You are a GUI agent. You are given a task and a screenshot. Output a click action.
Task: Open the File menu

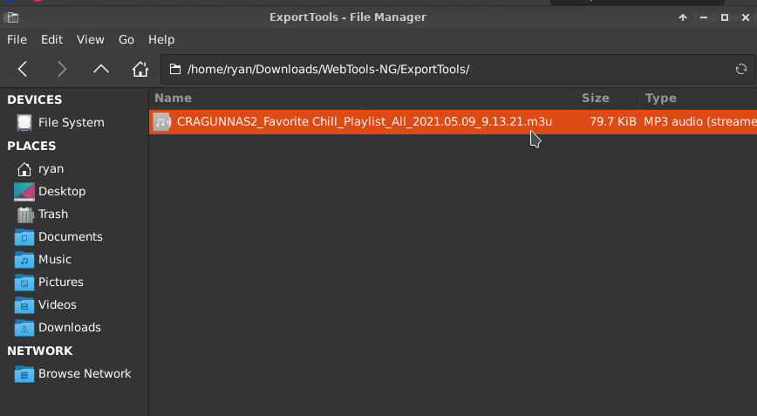pyautogui.click(x=17, y=39)
